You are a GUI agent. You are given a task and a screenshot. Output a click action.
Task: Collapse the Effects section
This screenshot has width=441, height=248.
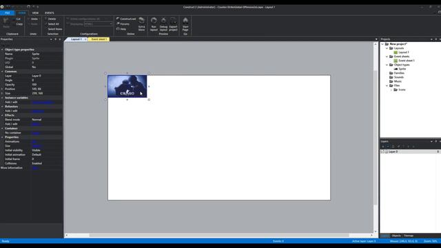point(2,115)
